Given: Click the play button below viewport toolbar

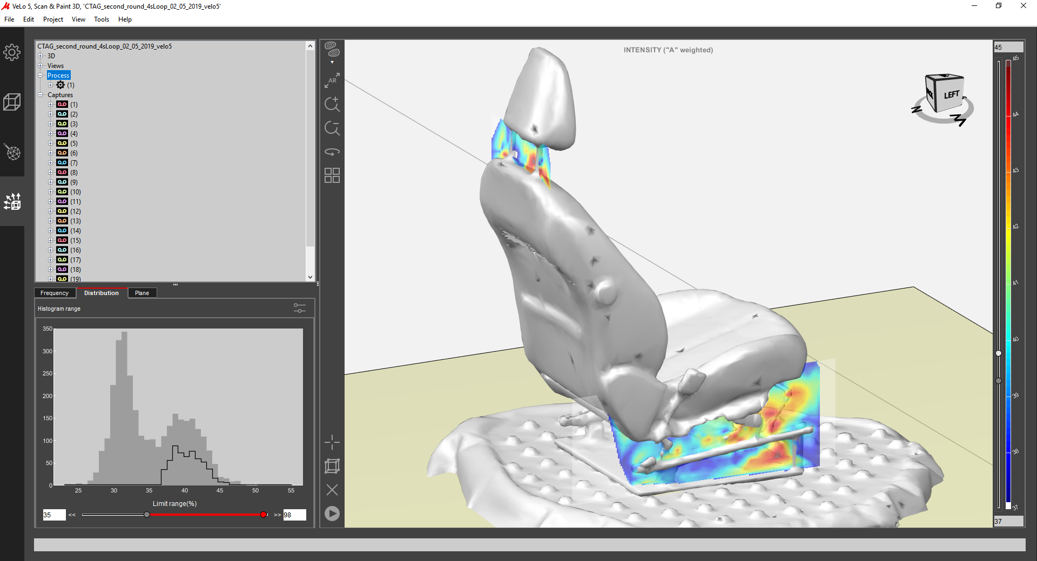Looking at the screenshot, I should click(x=332, y=514).
